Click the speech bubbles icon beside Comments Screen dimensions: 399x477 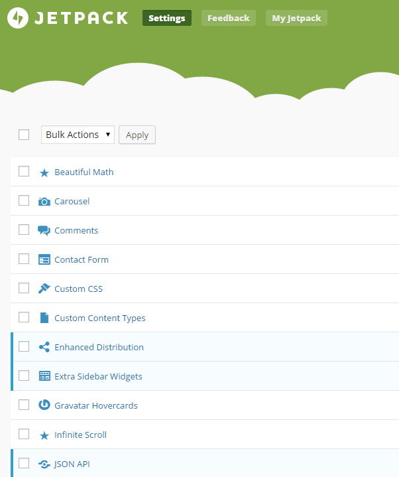point(44,231)
